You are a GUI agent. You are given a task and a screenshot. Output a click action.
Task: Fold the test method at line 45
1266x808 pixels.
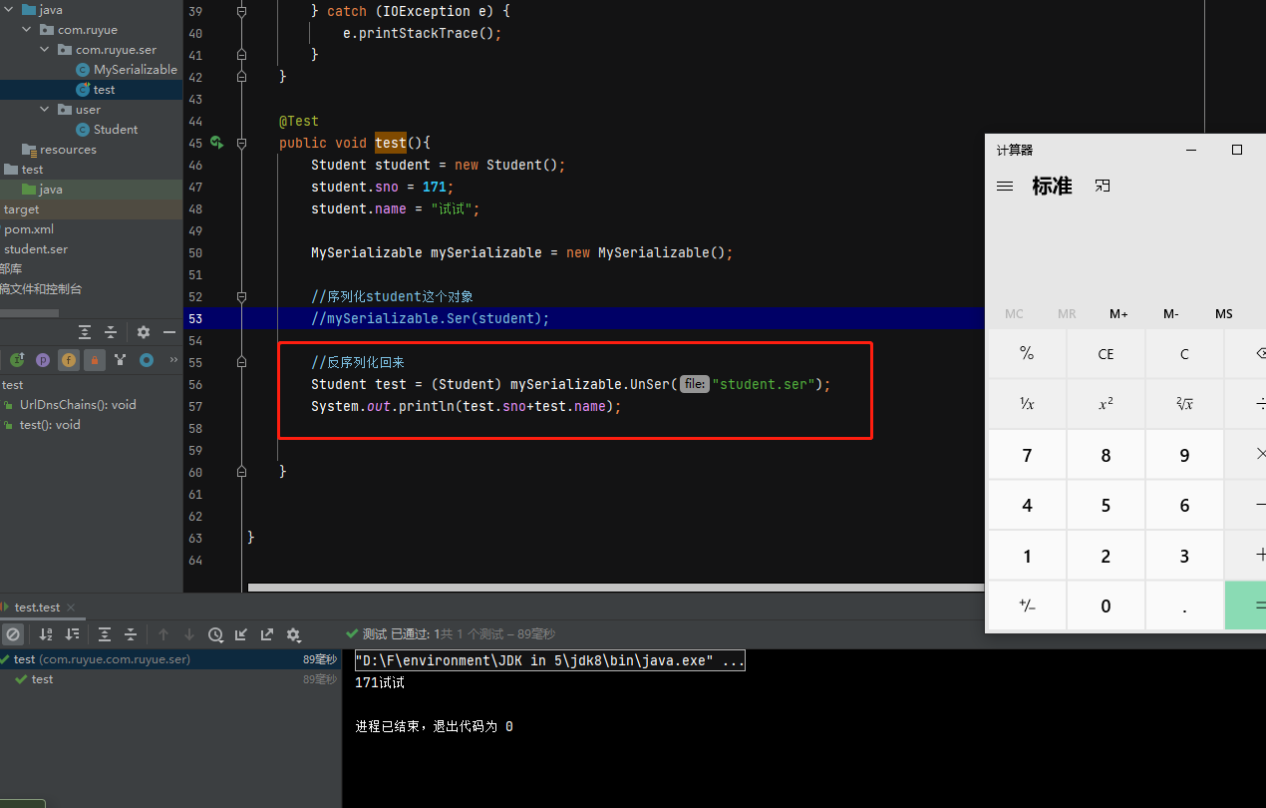[x=241, y=144]
